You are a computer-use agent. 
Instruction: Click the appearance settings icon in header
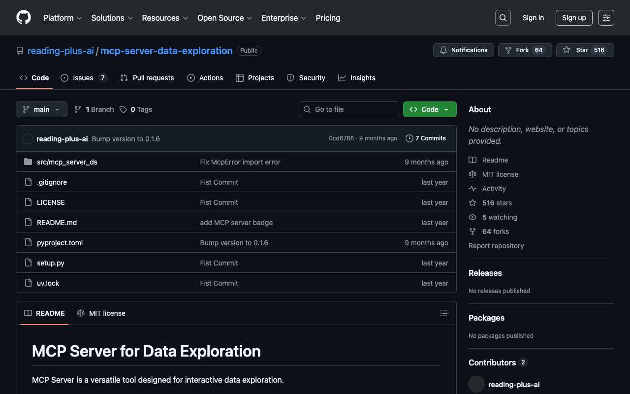606,18
